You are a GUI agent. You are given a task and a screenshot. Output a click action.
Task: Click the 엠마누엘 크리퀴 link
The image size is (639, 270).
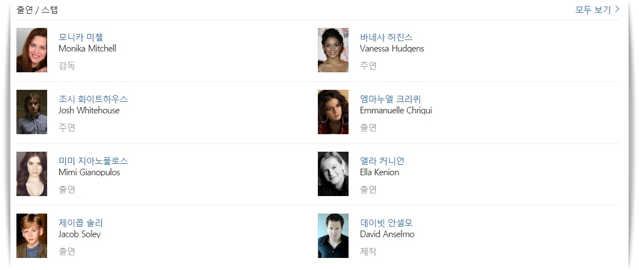tap(390, 99)
